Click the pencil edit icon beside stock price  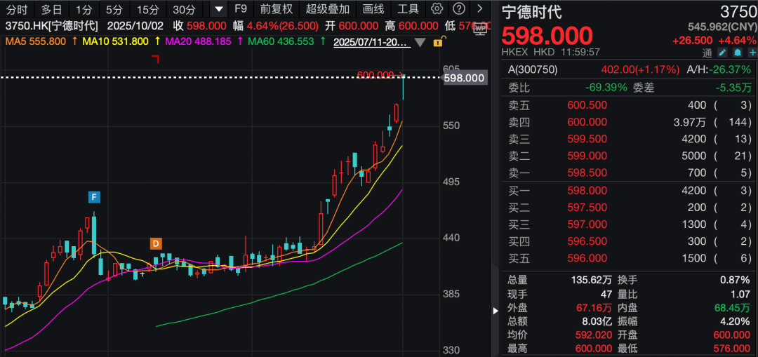coord(722,53)
